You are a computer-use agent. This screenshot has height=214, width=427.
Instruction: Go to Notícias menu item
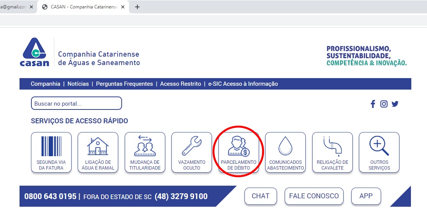pyautogui.click(x=78, y=84)
